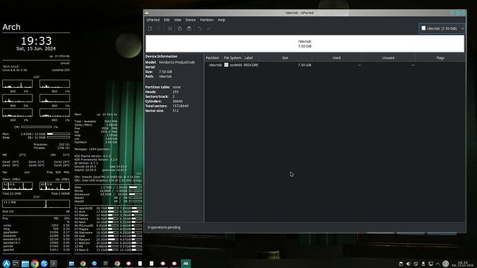This screenshot has width=477, height=268.
Task: Click the '0 operations pending' status bar text
Action: (x=164, y=227)
